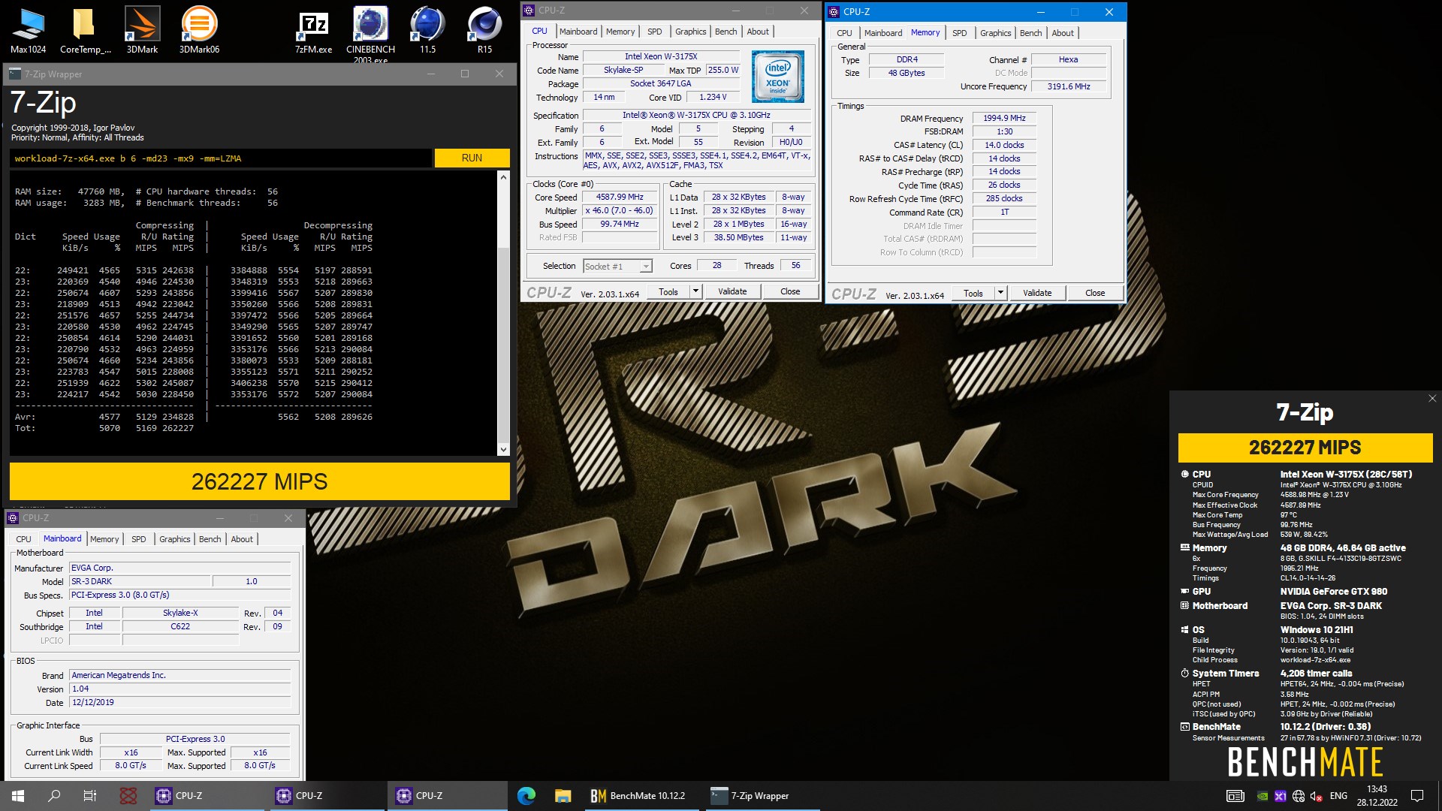The width and height of the screenshot is (1442, 811).
Task: Click the 7-Zip command line field
Action: pos(222,158)
